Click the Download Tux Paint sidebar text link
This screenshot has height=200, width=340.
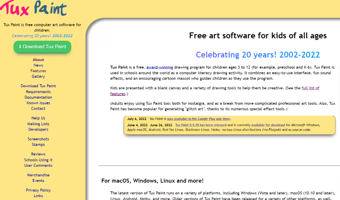pos(38,86)
